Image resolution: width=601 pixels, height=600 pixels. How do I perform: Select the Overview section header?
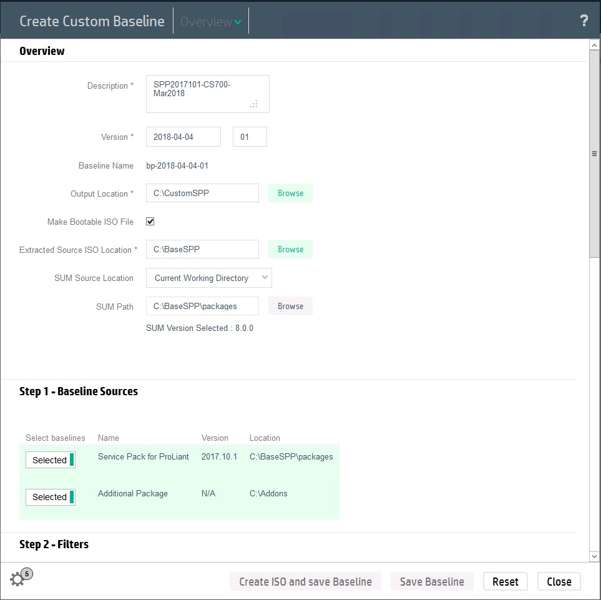coord(42,51)
